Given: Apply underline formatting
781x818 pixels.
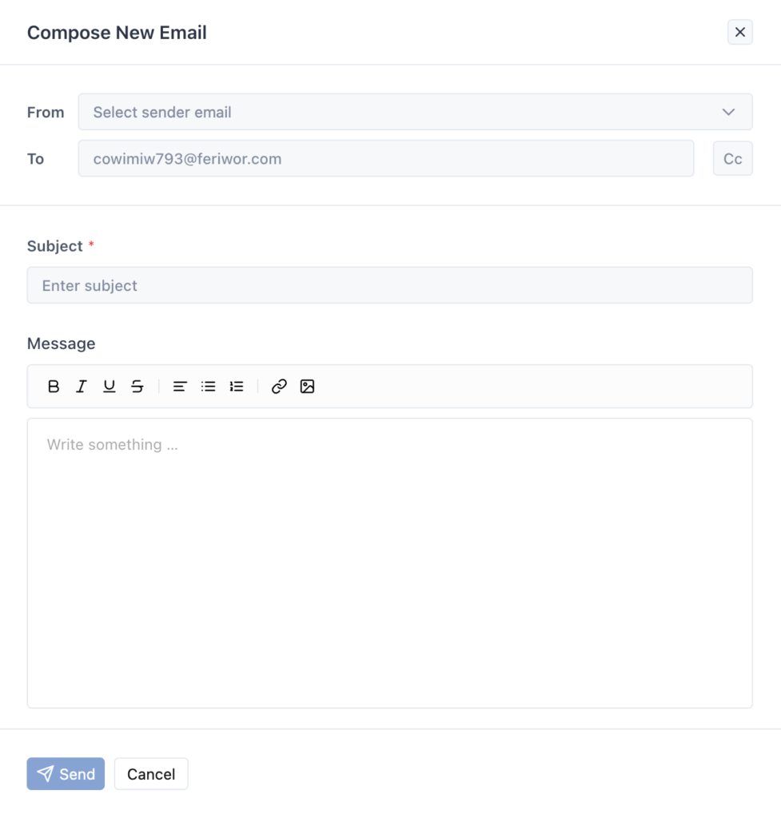Looking at the screenshot, I should tap(109, 387).
